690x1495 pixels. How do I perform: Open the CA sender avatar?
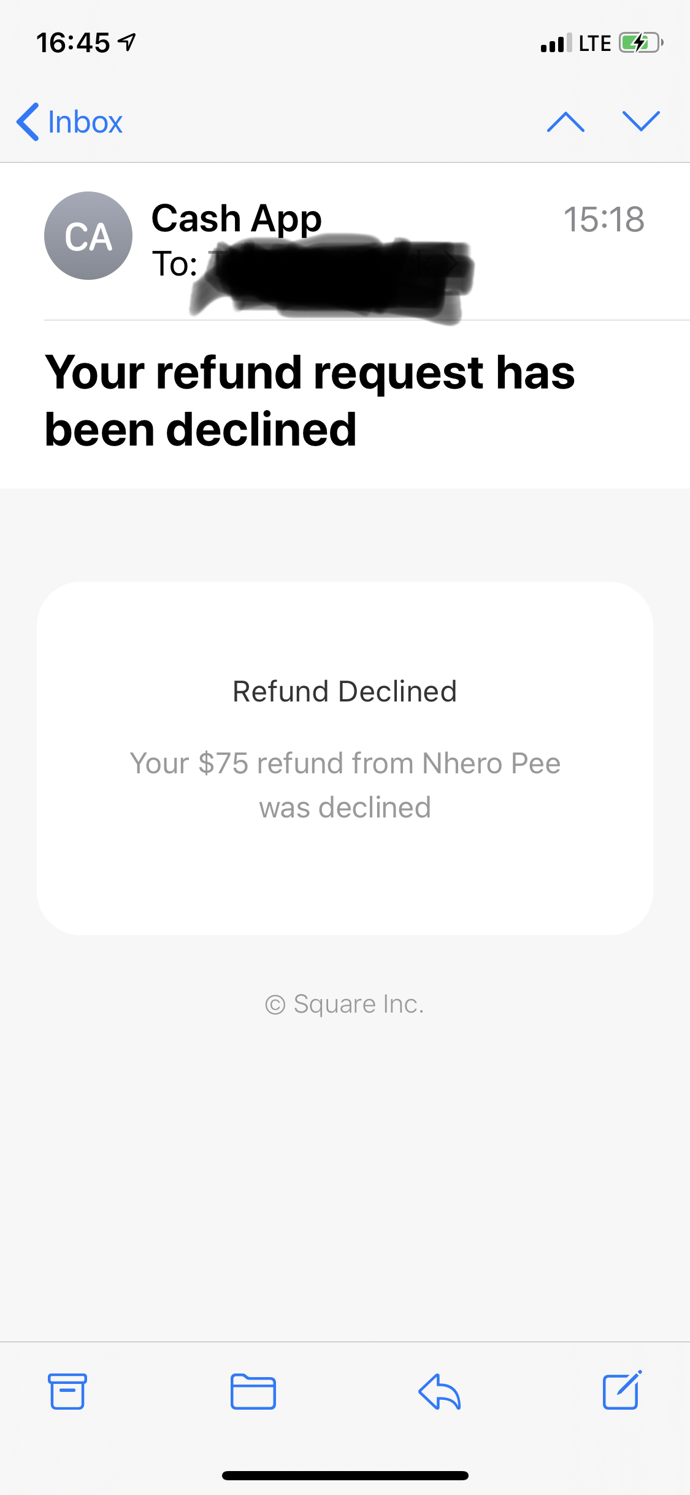click(88, 236)
